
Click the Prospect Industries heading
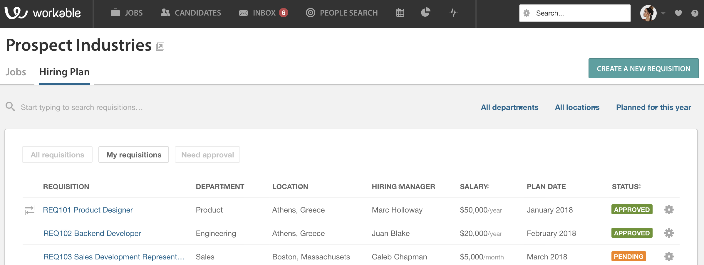point(79,45)
